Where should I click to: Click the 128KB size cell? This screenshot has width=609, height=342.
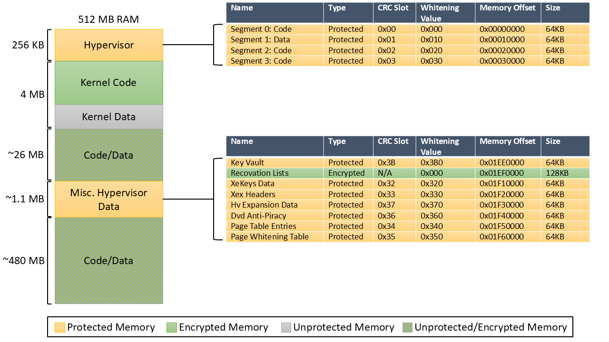click(x=557, y=173)
